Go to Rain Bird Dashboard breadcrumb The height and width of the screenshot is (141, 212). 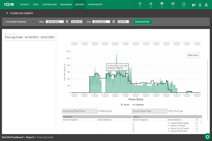[x=12, y=137]
